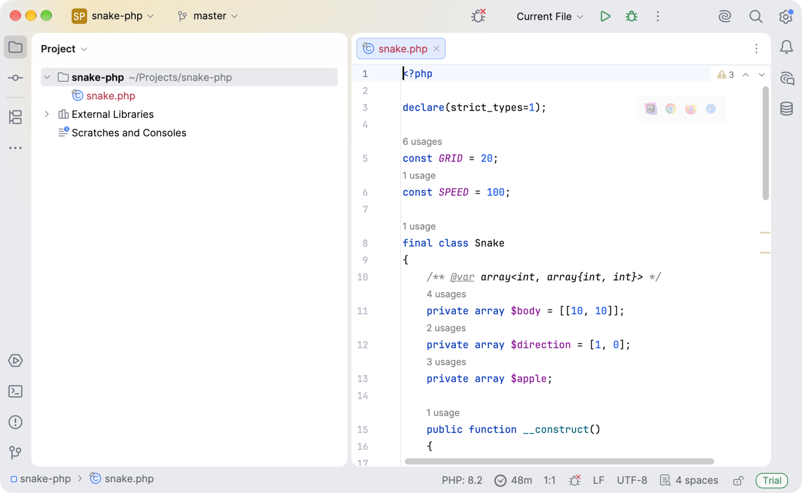Open more run actions menu

(x=657, y=16)
